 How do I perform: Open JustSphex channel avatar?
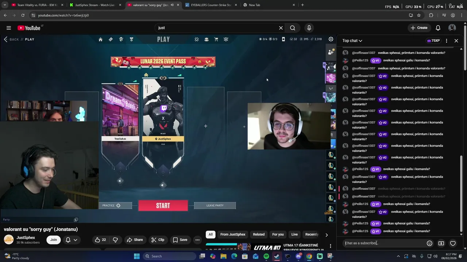9,239
